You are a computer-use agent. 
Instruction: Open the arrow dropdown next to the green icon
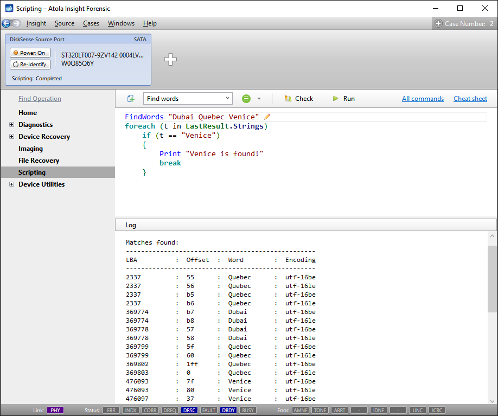[259, 99]
